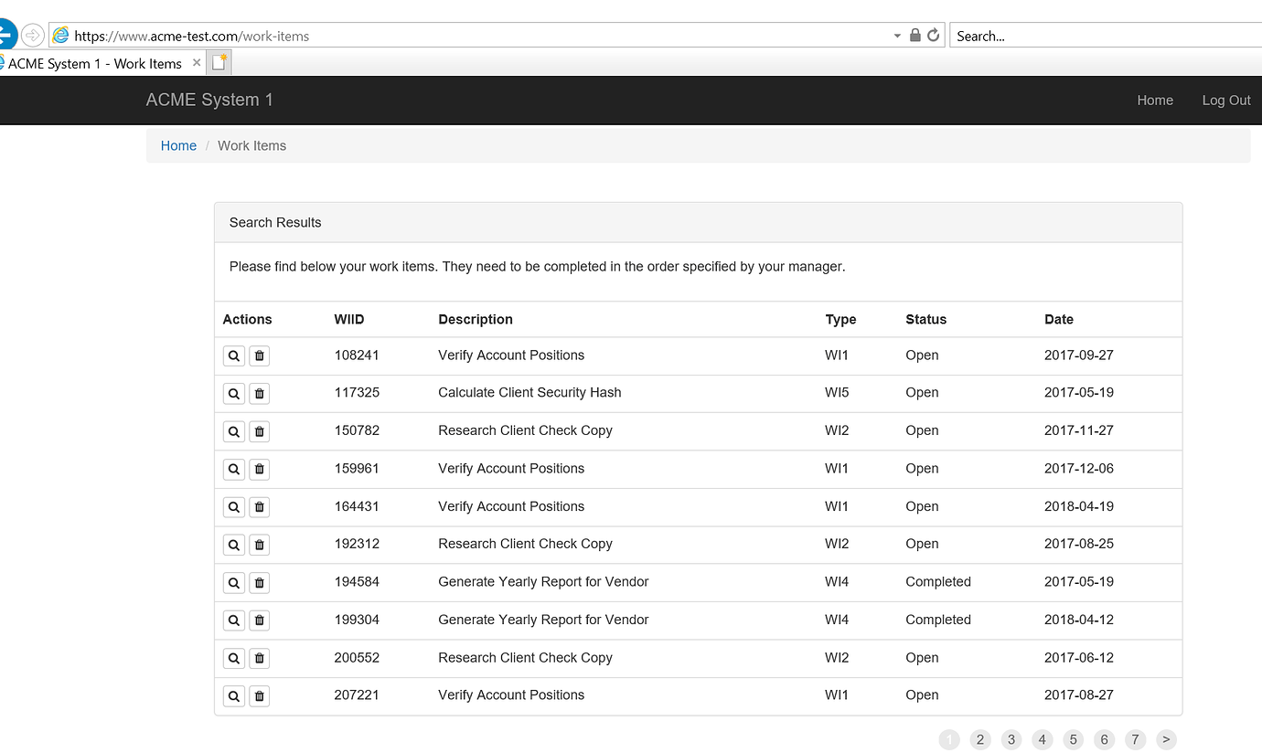Open magnifier icon for item 194584
Viewport: 1262px width, 753px height.
pyautogui.click(x=234, y=583)
